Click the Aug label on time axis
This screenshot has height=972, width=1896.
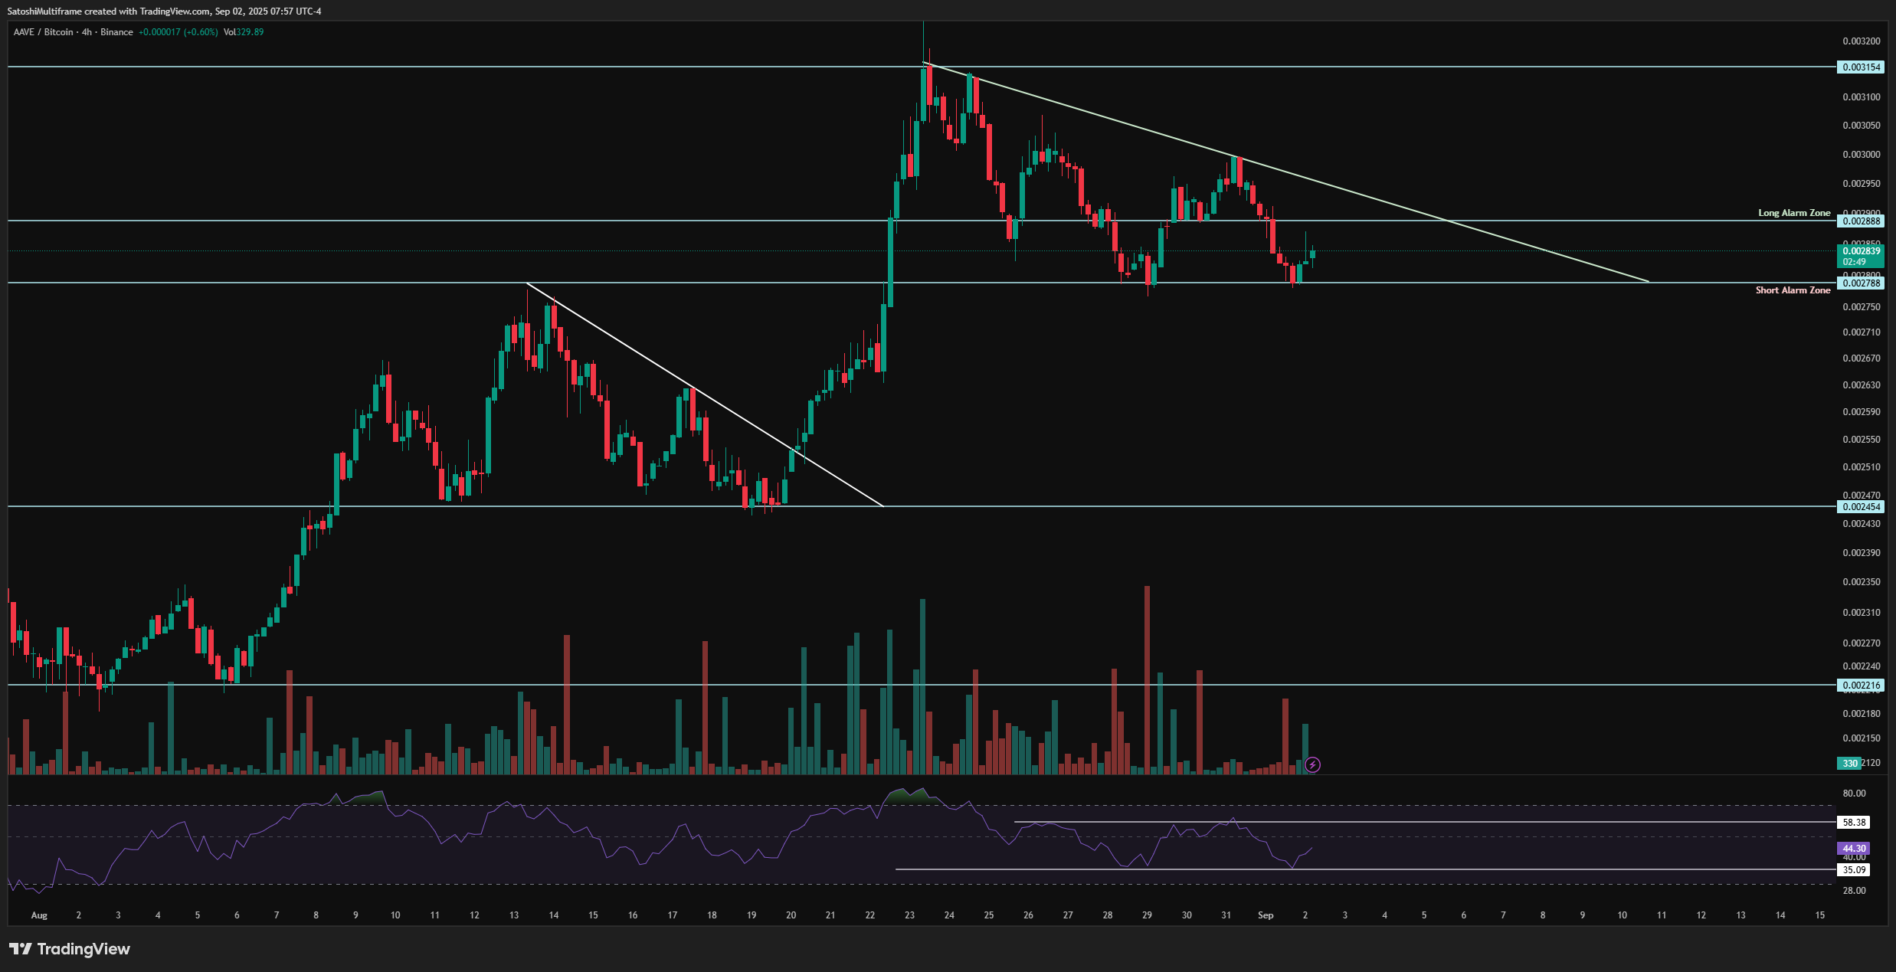(39, 915)
